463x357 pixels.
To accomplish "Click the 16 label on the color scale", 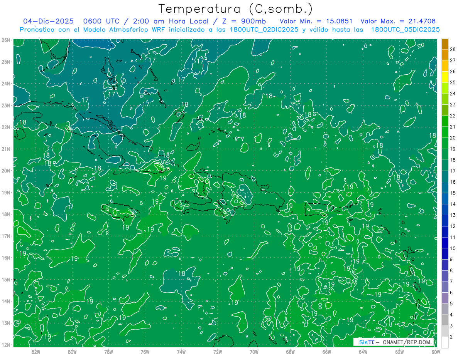I will click(453, 182).
